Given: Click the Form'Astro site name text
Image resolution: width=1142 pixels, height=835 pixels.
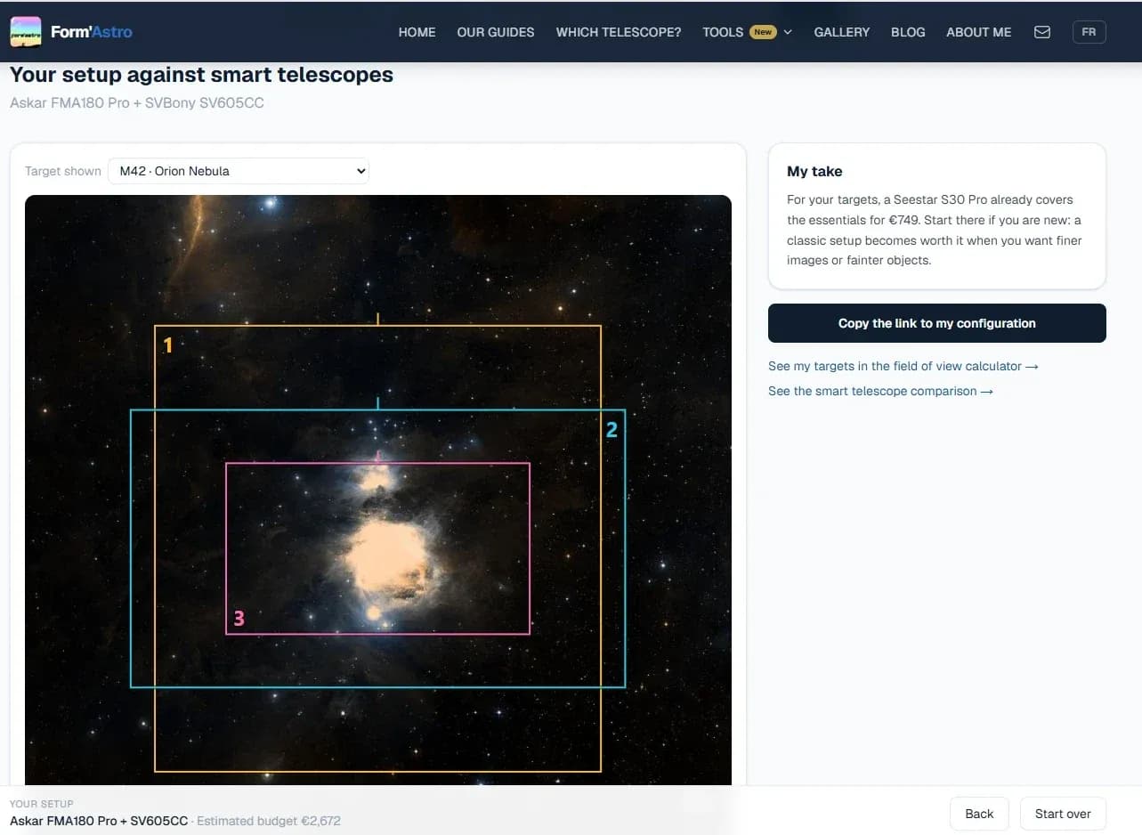Looking at the screenshot, I should [x=92, y=32].
